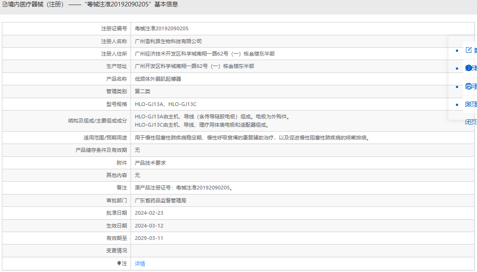Image resolution: width=477 pixels, height=272 pixels.
Task: Click the 有效期至 label
Action: (x=117, y=239)
